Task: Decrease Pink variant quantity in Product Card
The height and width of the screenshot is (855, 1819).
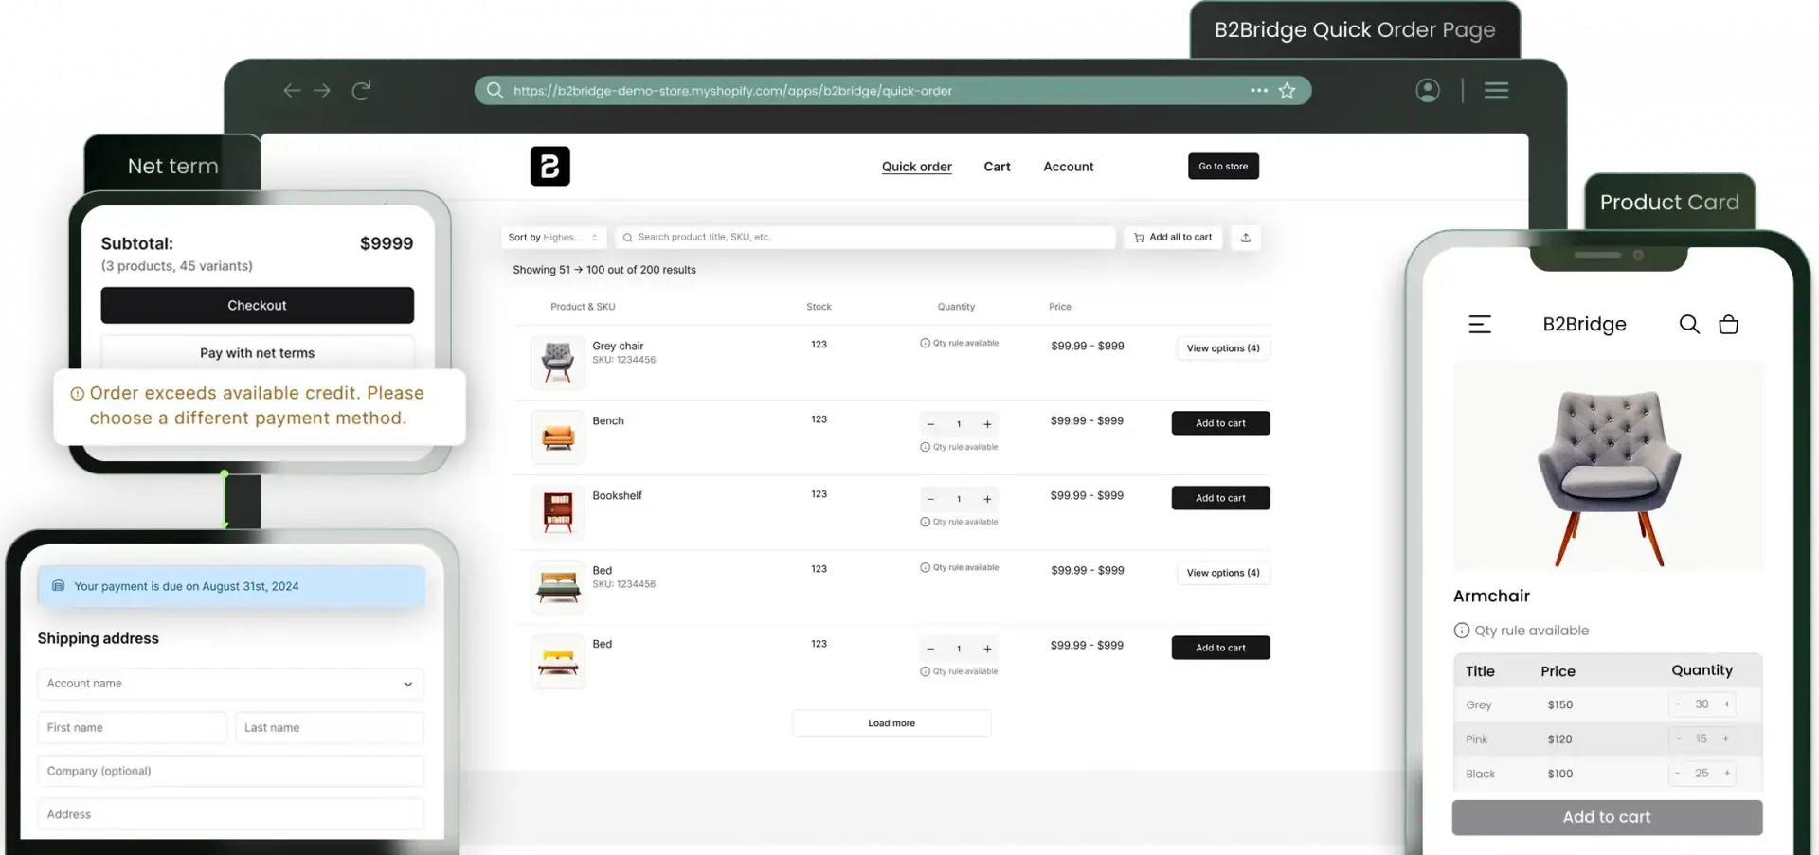Action: pyautogui.click(x=1678, y=739)
